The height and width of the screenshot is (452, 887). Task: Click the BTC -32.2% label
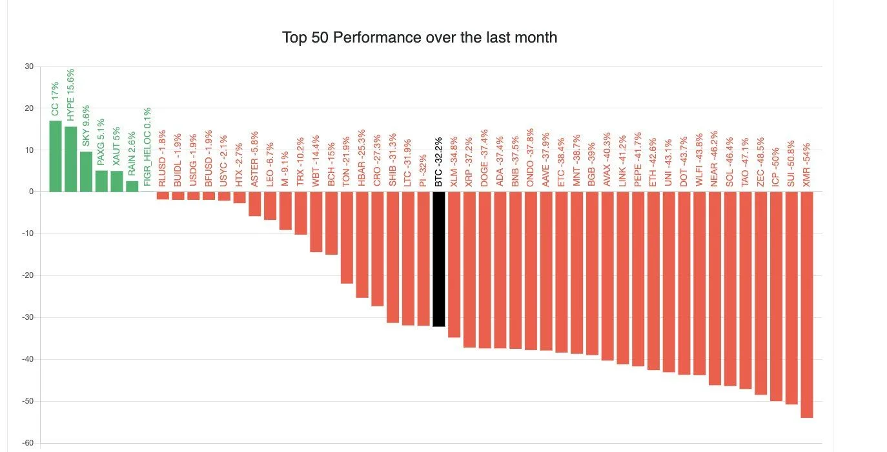coord(439,162)
